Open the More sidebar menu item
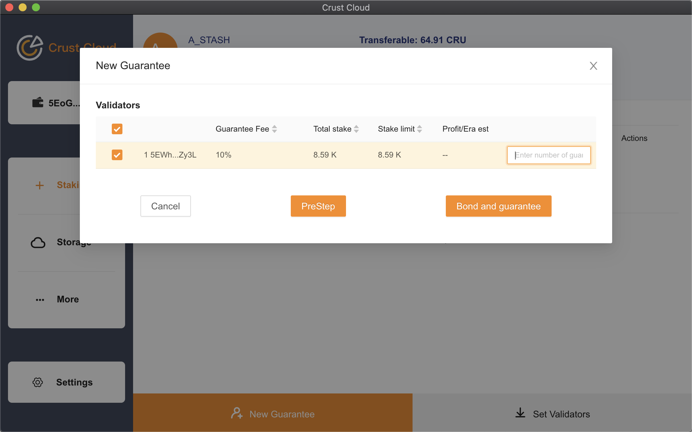This screenshot has width=692, height=432. pyautogui.click(x=68, y=299)
